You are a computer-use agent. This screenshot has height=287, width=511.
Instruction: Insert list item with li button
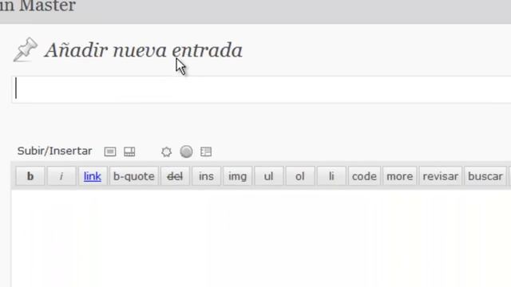331,176
